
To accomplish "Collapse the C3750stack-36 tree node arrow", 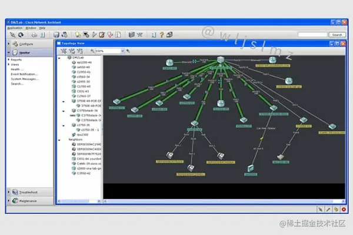I will coord(64,111).
